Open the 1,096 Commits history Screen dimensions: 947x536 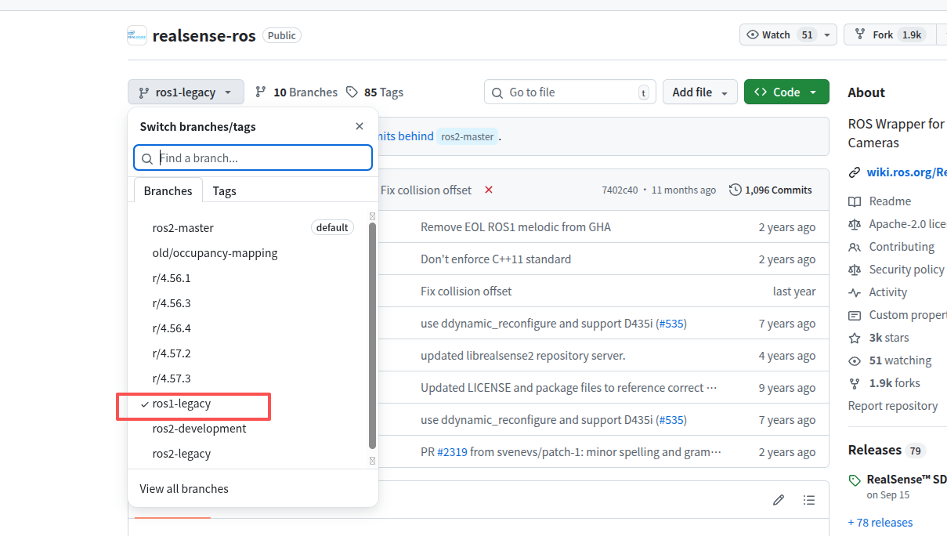click(x=770, y=190)
